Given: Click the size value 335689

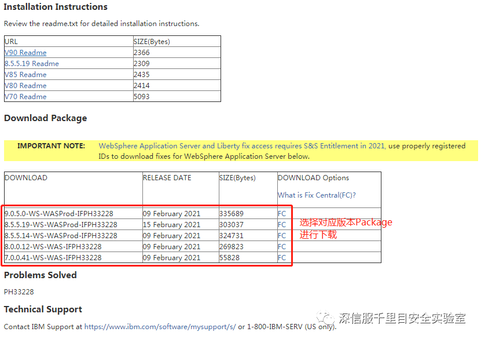Looking at the screenshot, I should tap(232, 214).
